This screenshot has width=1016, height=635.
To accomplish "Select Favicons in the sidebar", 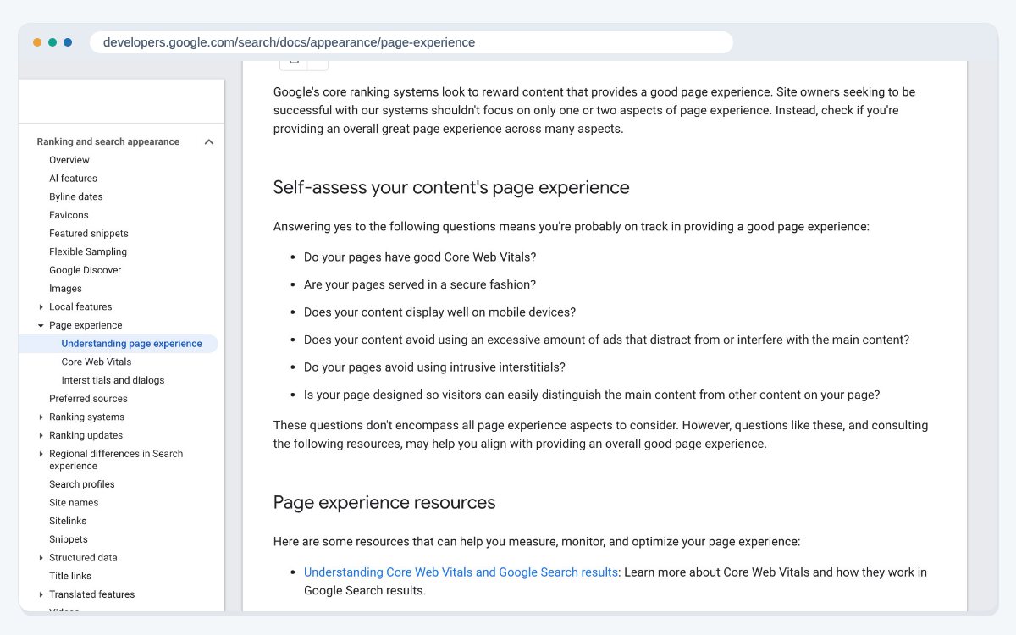I will click(x=69, y=215).
